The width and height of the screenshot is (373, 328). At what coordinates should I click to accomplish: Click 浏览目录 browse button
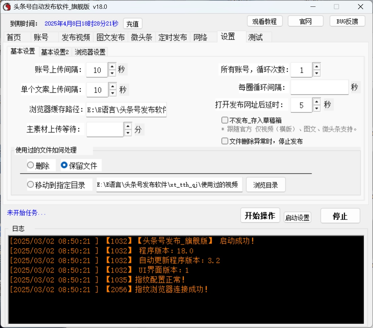tap(266, 185)
